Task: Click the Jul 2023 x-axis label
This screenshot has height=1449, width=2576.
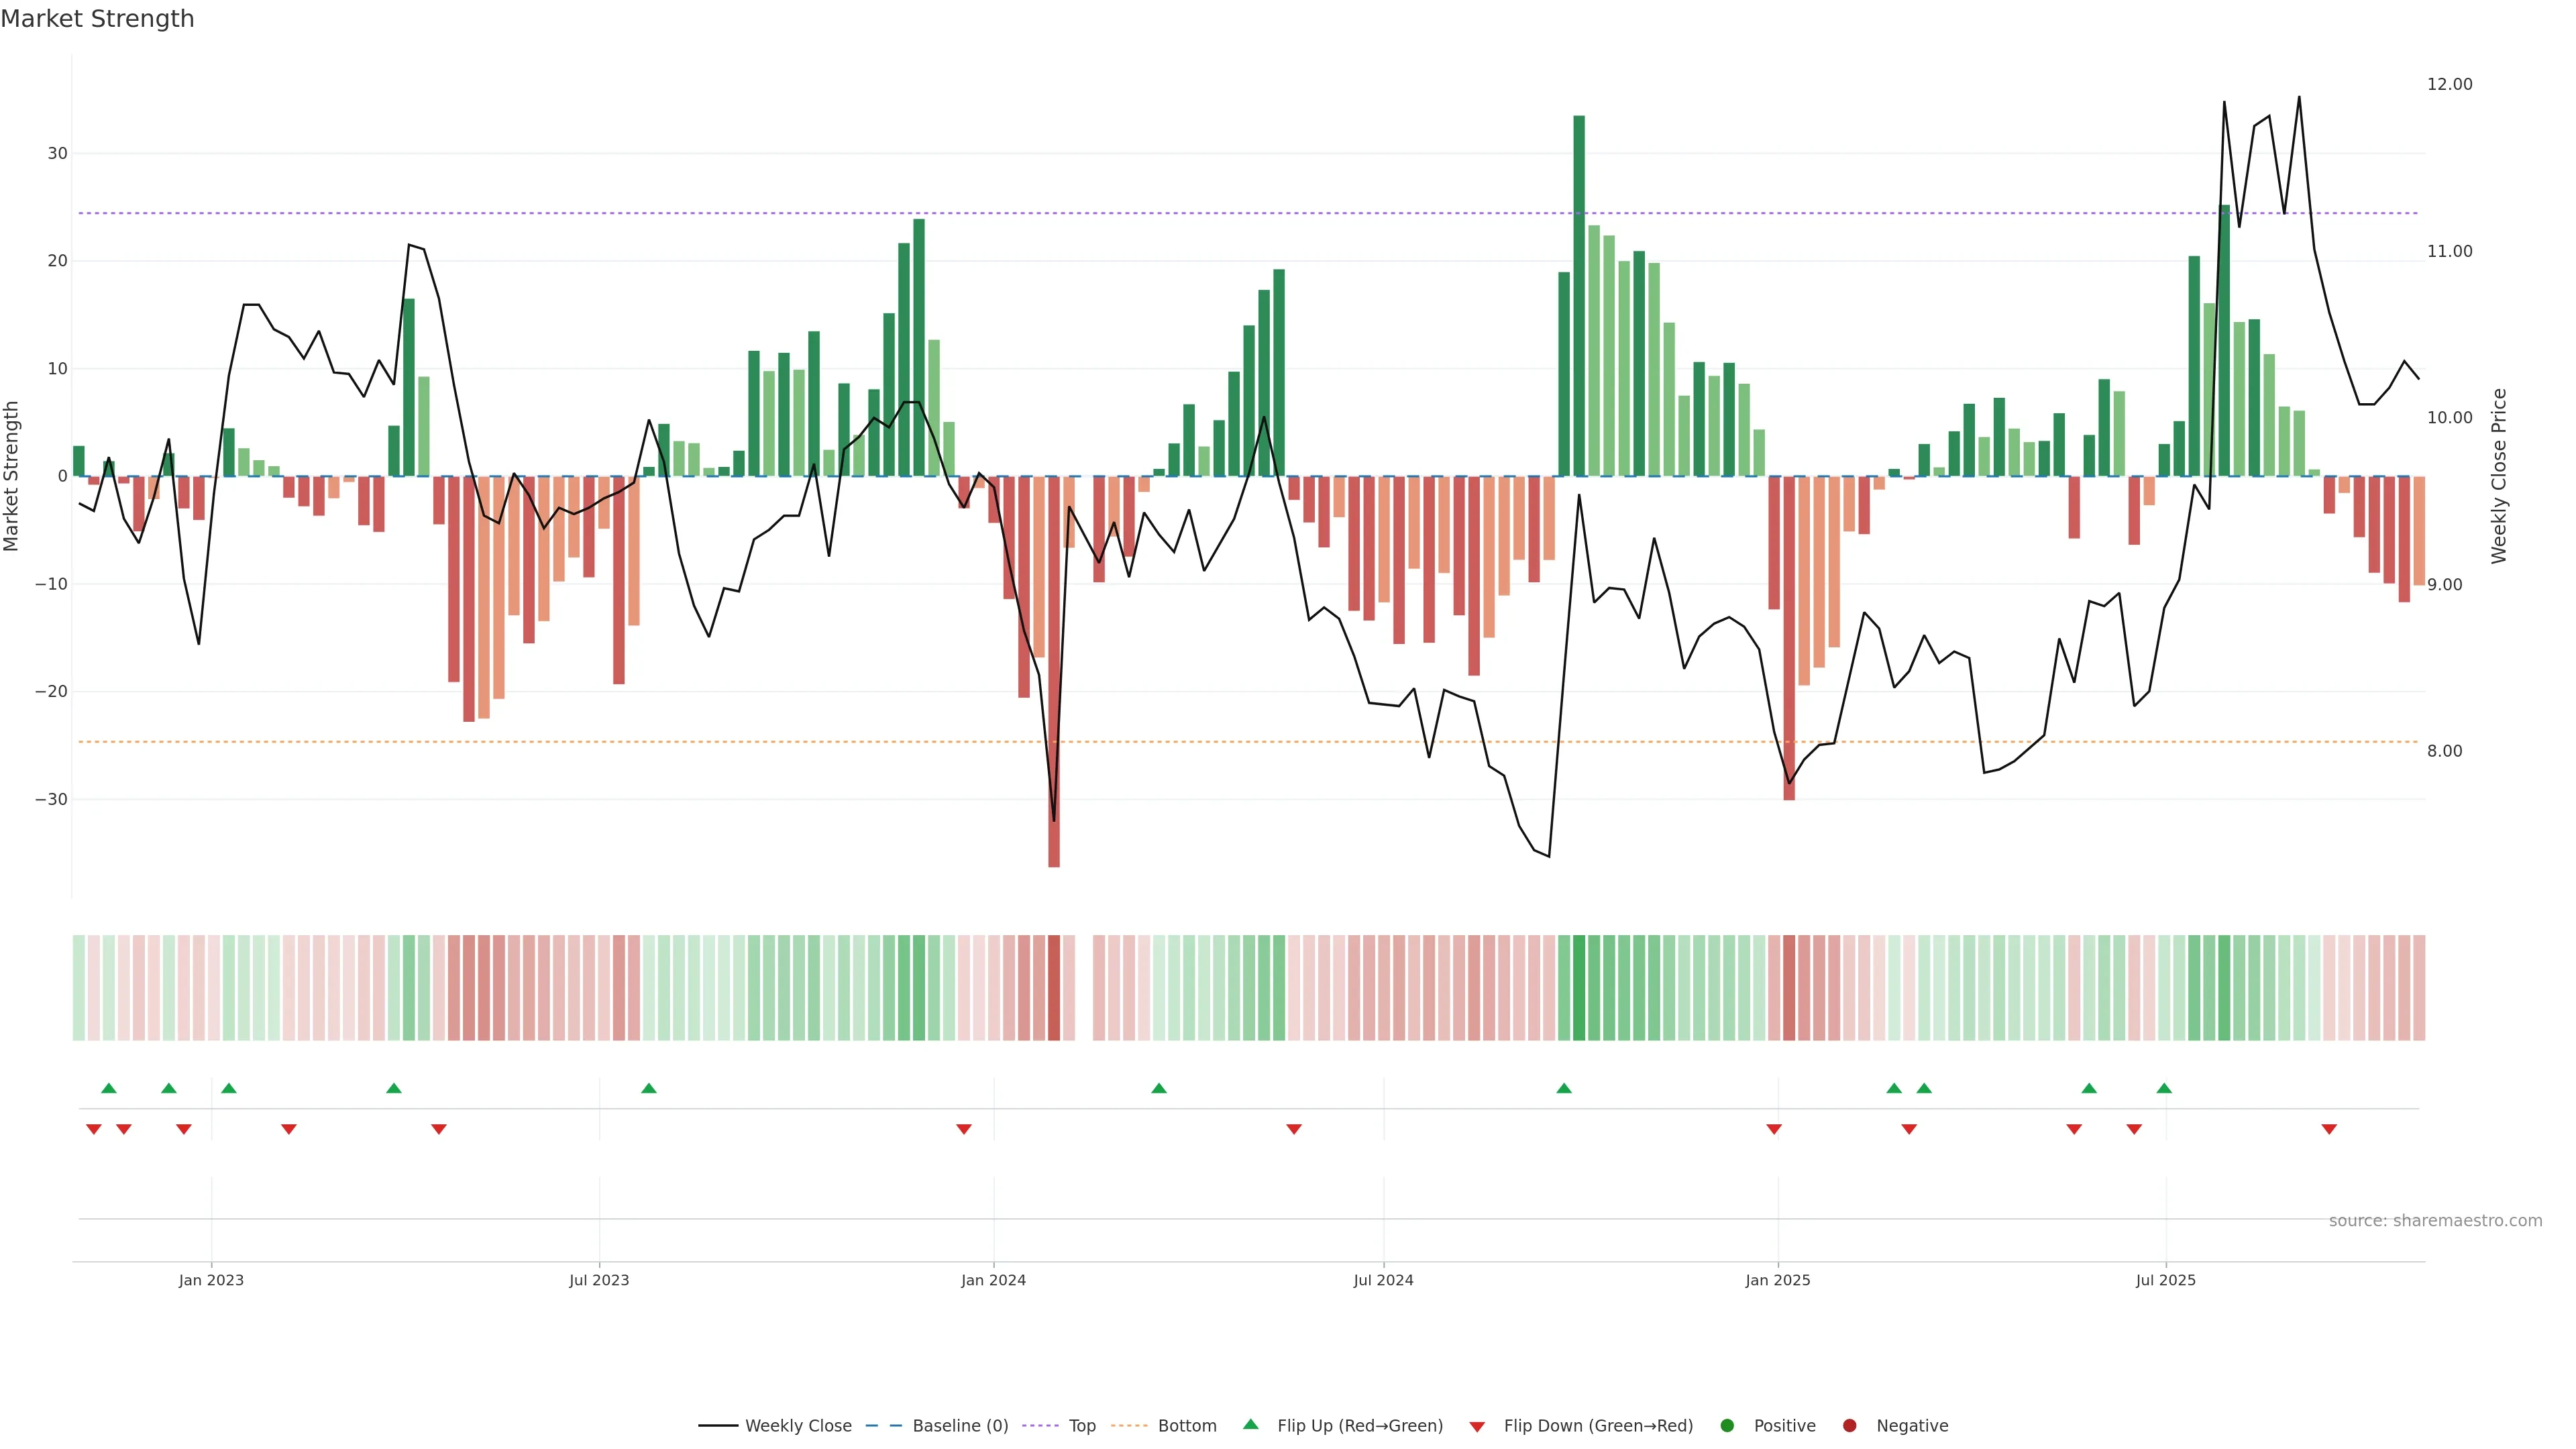Action: tap(599, 1280)
